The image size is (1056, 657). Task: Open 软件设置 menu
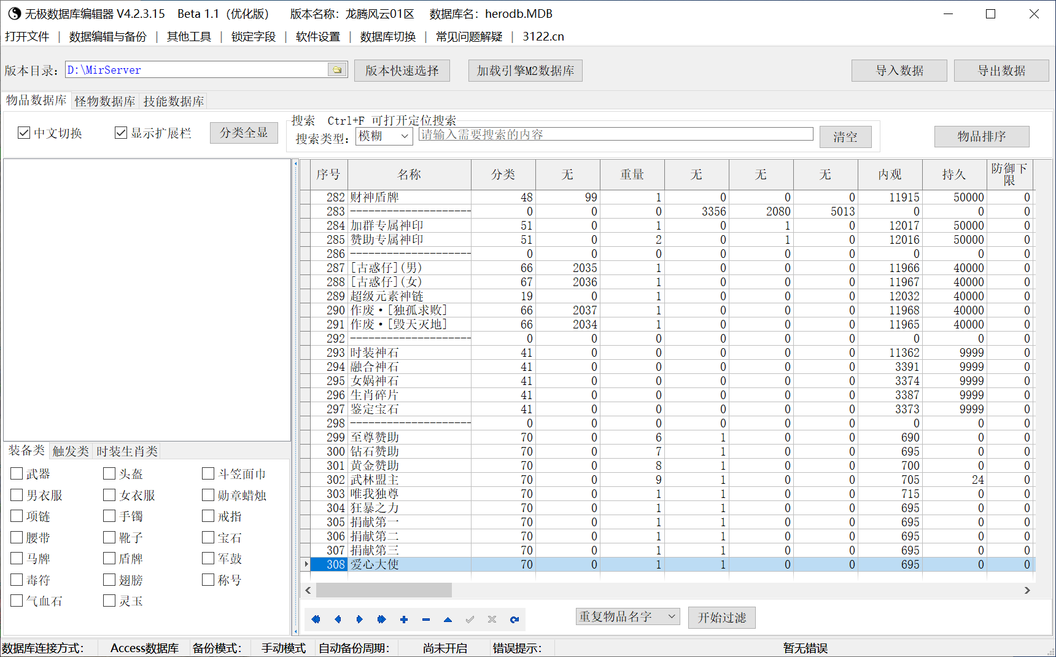pos(318,37)
